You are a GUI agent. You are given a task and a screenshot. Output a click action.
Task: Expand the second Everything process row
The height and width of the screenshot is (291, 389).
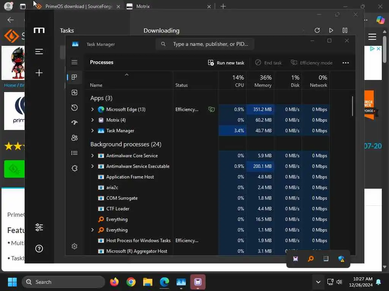93,230
